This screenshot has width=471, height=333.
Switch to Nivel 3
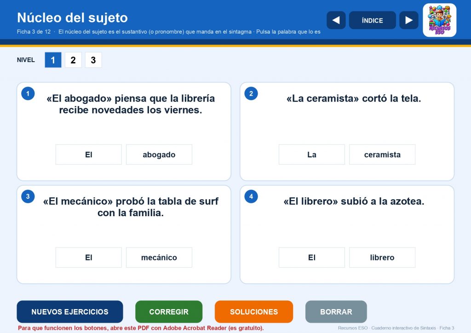(x=93, y=60)
